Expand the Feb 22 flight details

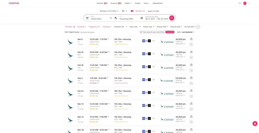point(191,96)
